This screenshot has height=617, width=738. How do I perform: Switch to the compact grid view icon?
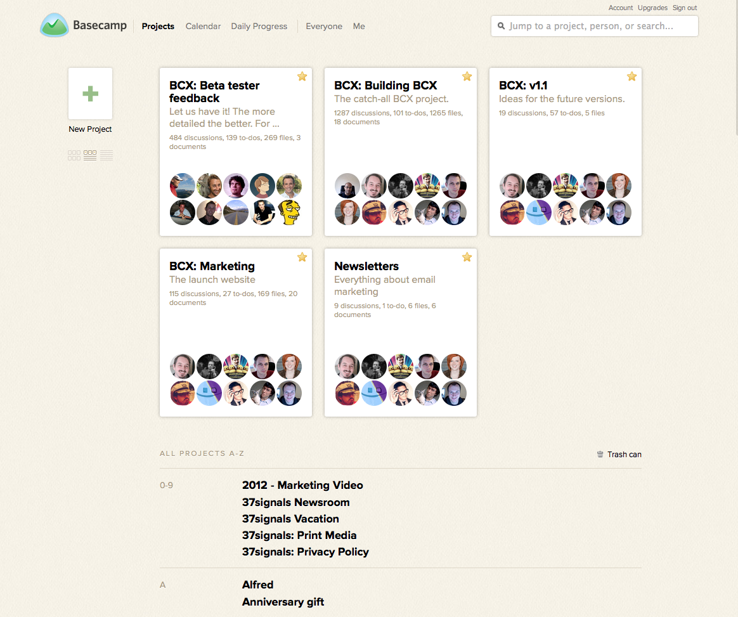[74, 155]
